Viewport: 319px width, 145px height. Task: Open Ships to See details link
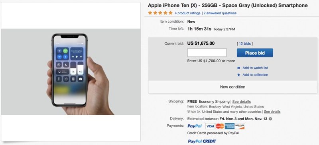(x=272, y=112)
